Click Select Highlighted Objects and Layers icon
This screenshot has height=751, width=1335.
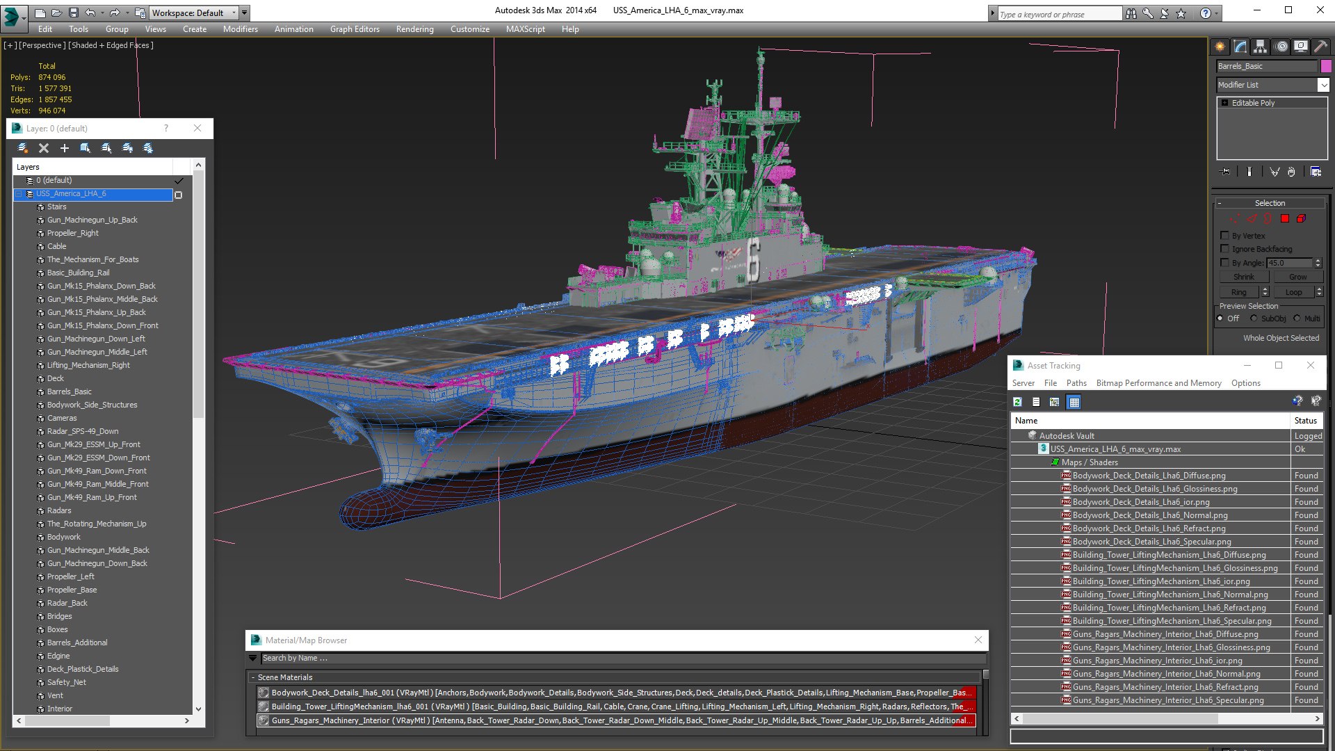(86, 148)
